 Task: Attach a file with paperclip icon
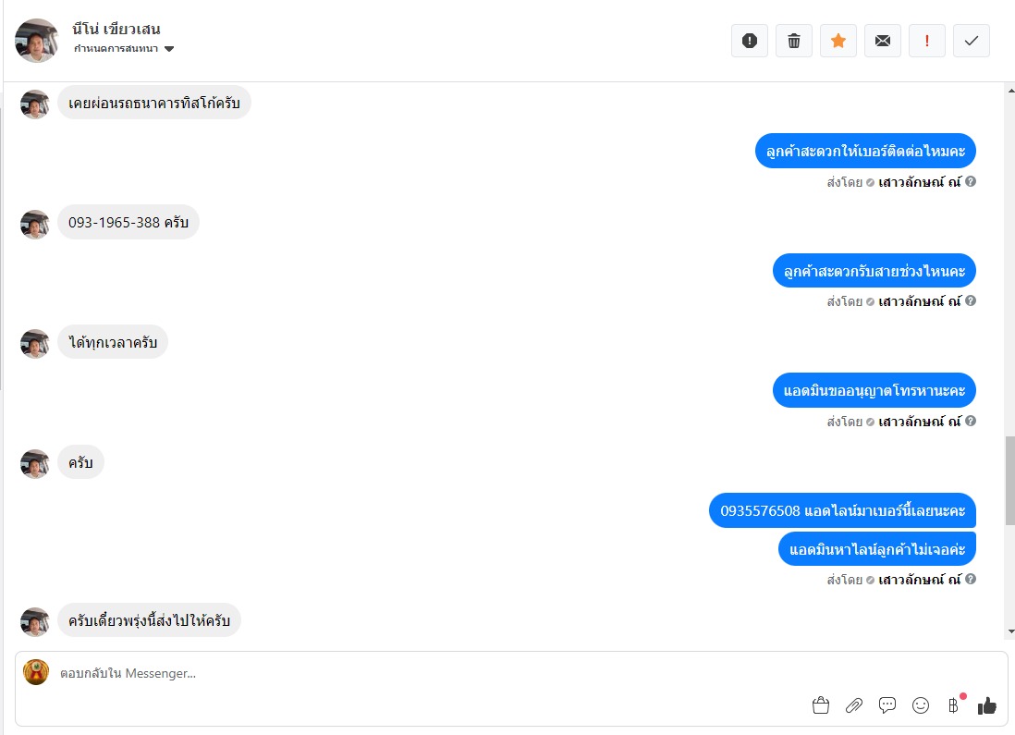pyautogui.click(x=854, y=705)
